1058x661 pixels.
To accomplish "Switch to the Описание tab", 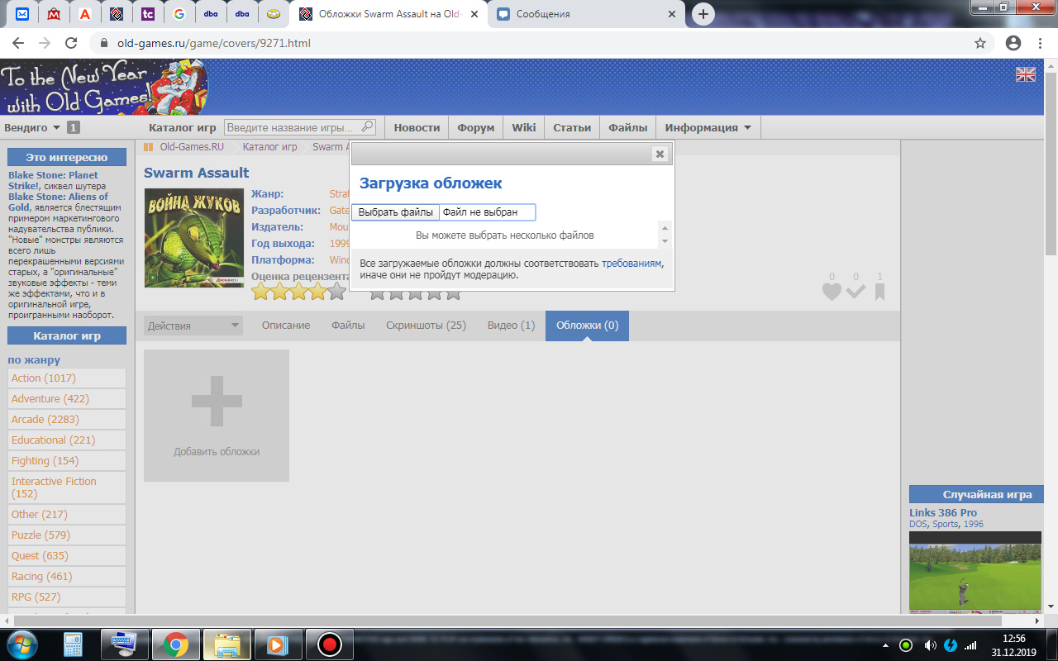I will tap(286, 326).
